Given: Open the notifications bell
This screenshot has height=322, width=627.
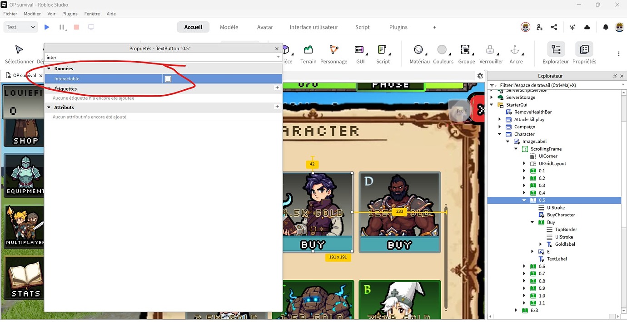Looking at the screenshot, I should coord(606,27).
